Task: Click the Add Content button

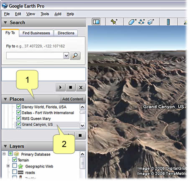Action: 72,99
